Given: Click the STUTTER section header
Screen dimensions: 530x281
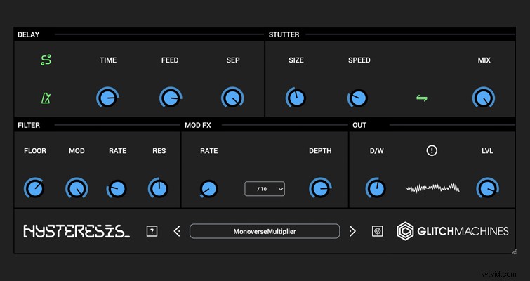Looking at the screenshot, I should click(x=284, y=34).
